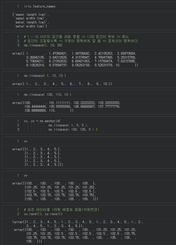Click the np.linspace(1, 10, 20) code line
Screen dimensions: 176x245
click(x=43, y=45)
